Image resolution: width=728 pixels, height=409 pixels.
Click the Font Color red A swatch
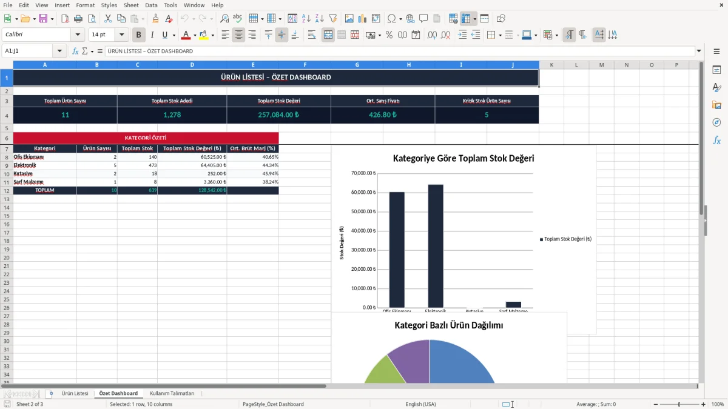(x=186, y=35)
